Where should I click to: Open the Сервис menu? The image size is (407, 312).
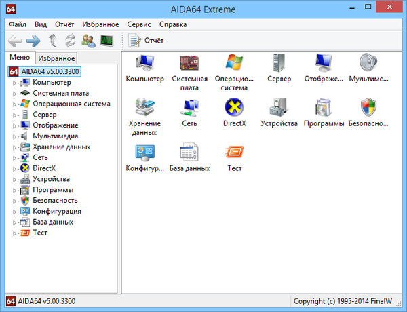(138, 24)
